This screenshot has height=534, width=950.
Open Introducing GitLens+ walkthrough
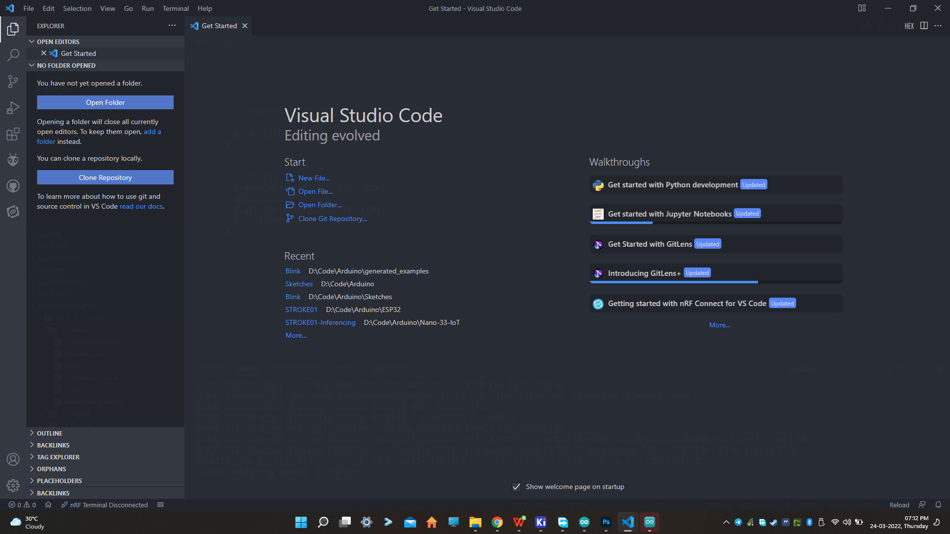(x=716, y=273)
